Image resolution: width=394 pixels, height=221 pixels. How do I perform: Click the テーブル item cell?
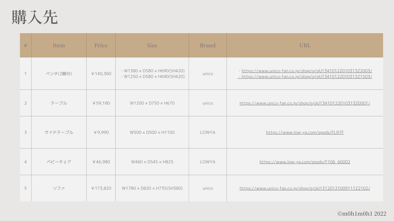pyautogui.click(x=59, y=103)
